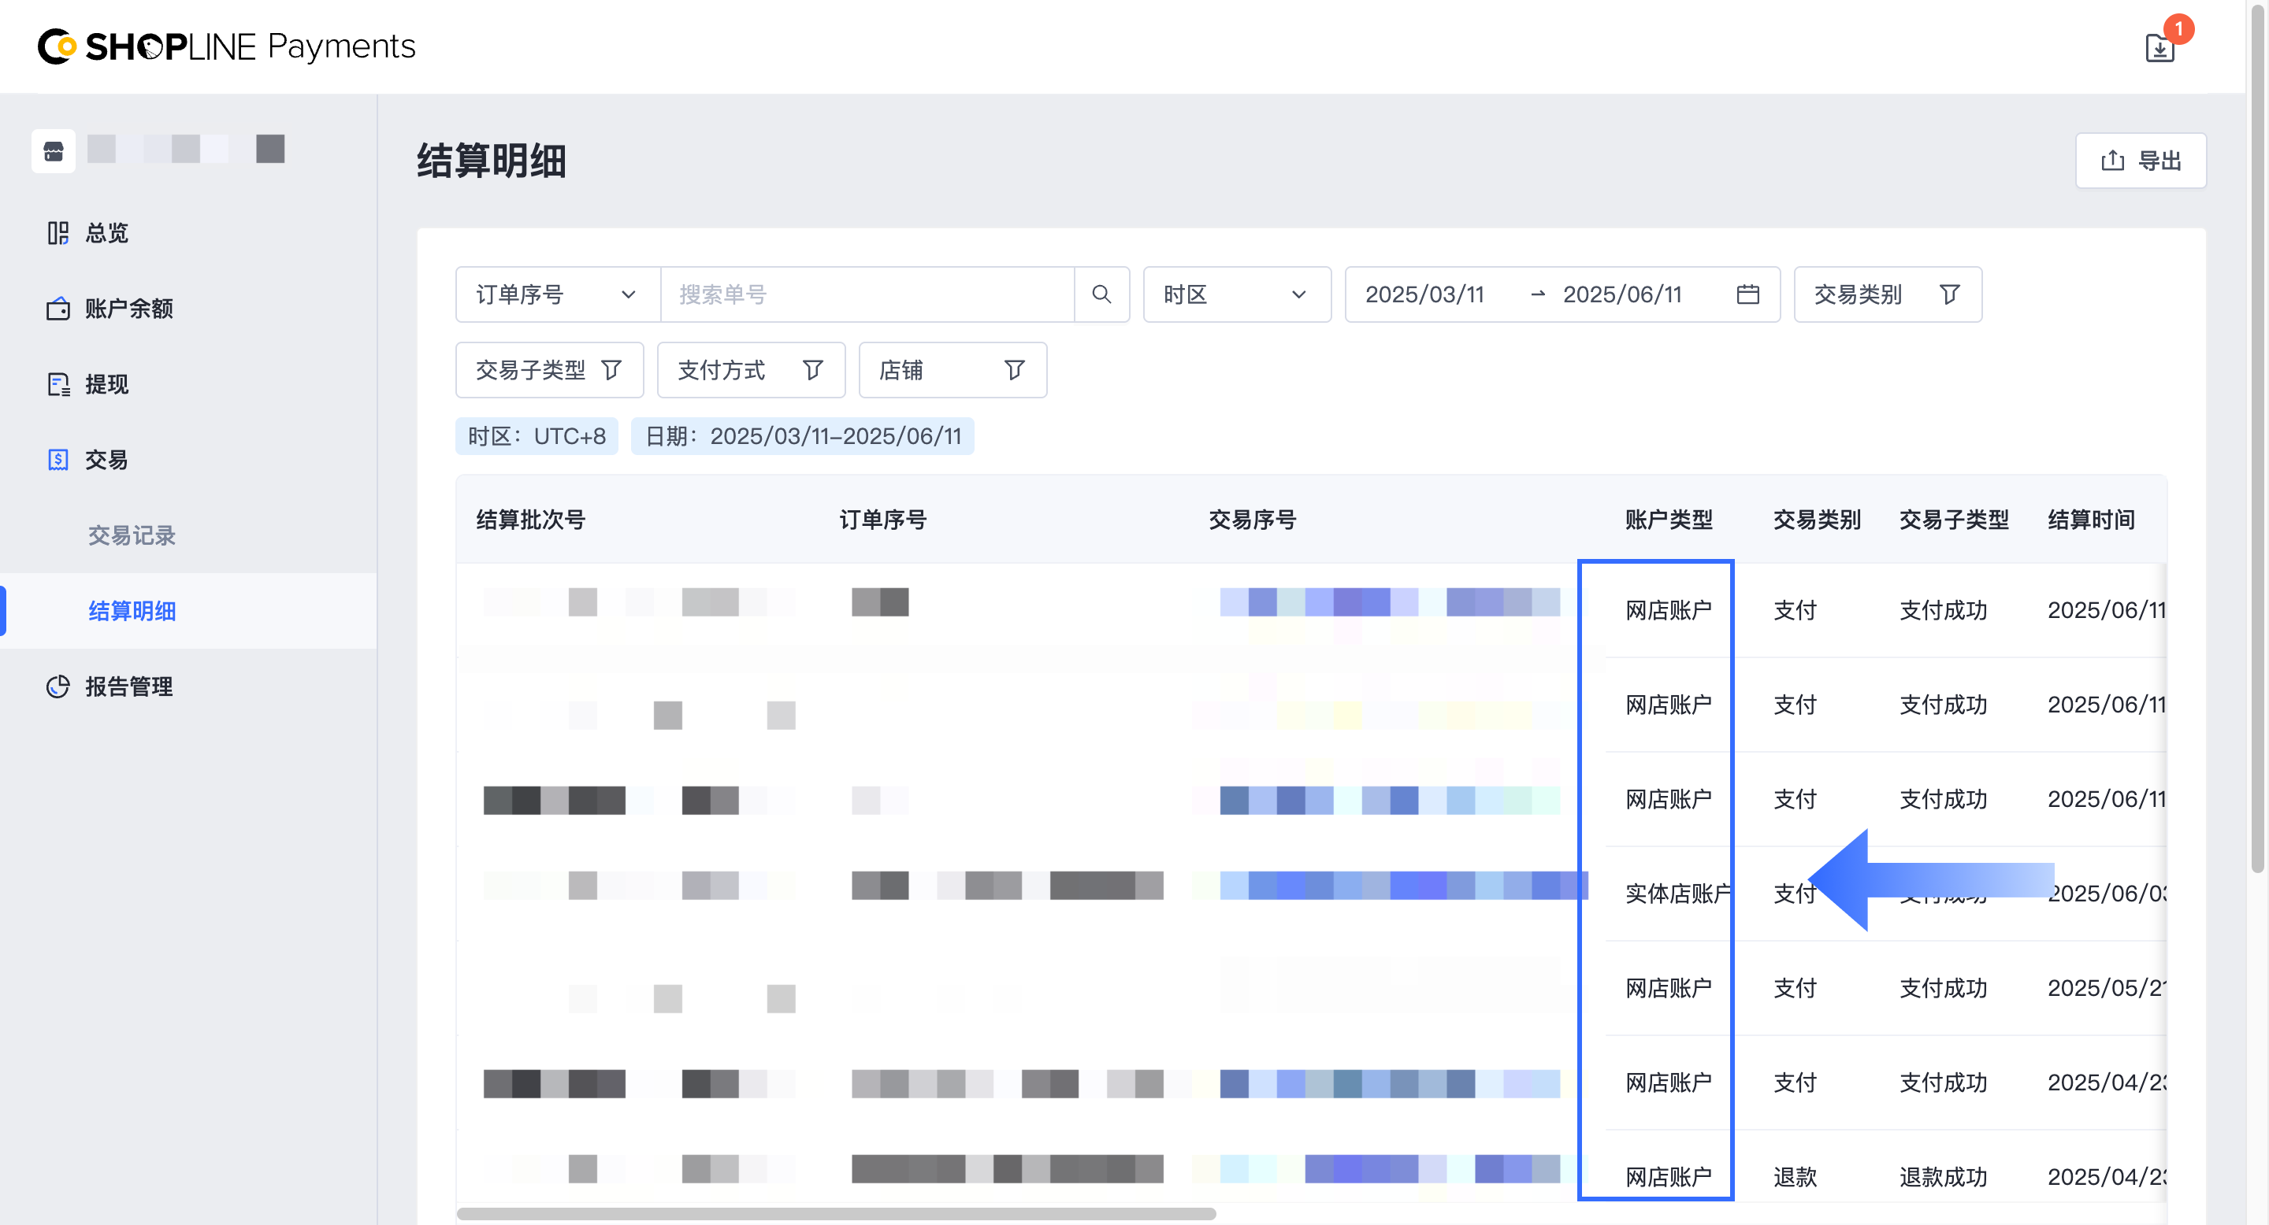Click the 交易类别 column header
Viewport: 2269px width, 1225px height.
[1816, 520]
